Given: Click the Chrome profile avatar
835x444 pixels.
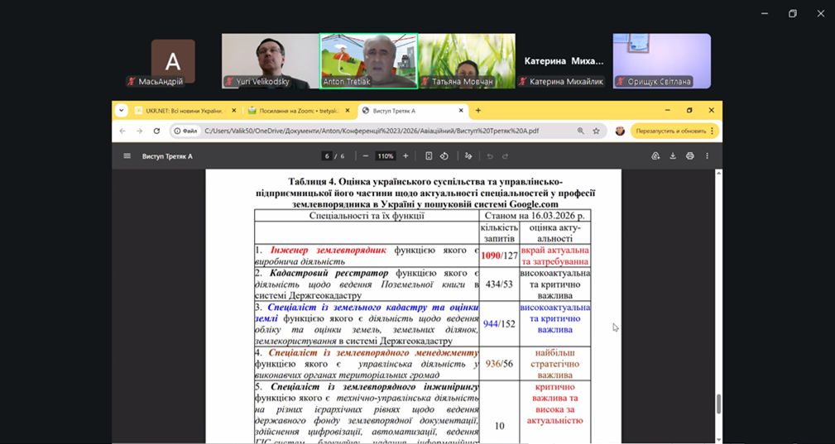Looking at the screenshot, I should coord(620,131).
